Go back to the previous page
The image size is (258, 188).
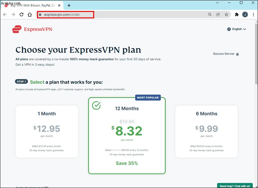(x=5, y=15)
